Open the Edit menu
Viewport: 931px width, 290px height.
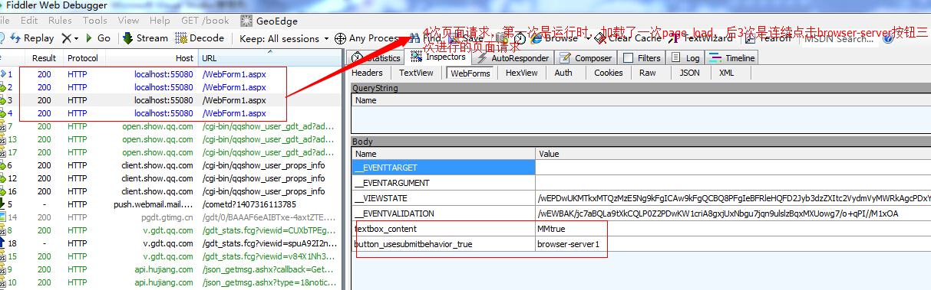[x=30, y=21]
